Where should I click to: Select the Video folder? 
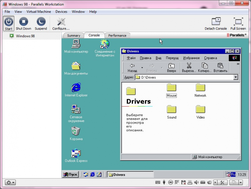point(200,112)
